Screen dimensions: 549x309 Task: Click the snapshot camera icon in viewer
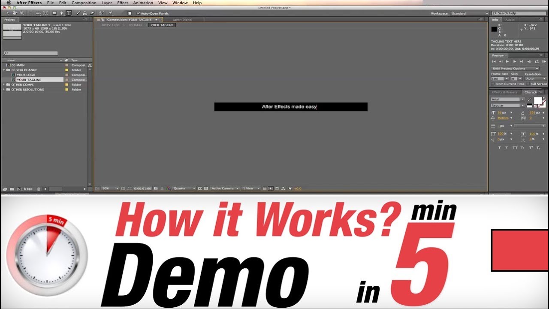click(x=156, y=188)
